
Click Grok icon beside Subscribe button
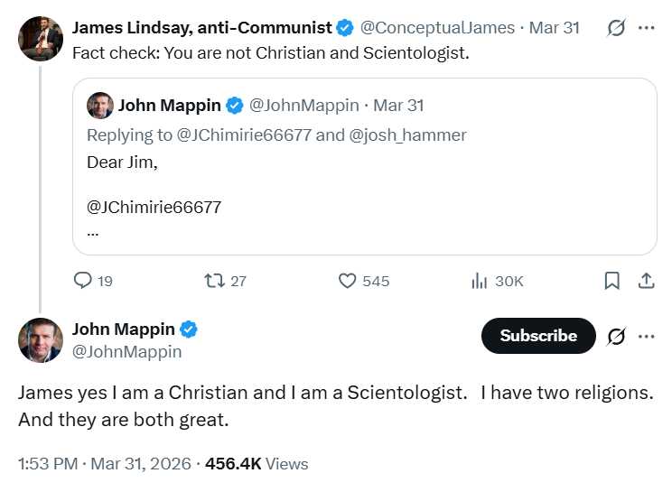coord(616,336)
